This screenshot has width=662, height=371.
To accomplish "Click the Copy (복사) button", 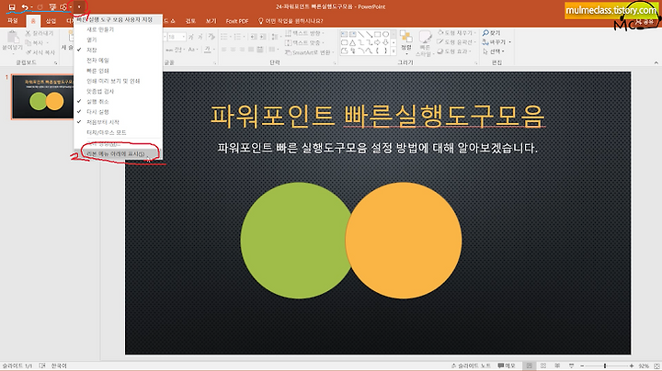I will click(35, 42).
